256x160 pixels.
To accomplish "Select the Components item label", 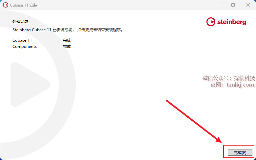I will coord(25,47).
